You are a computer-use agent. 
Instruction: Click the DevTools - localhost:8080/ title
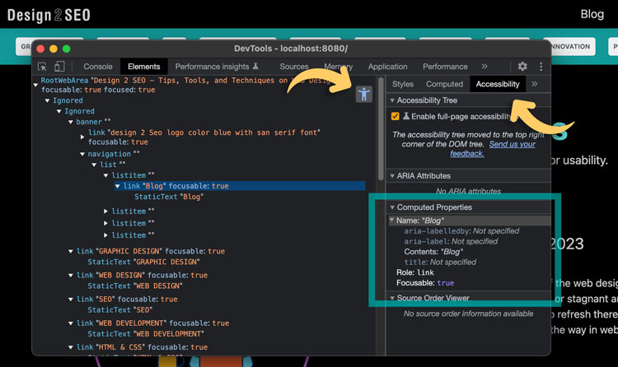pos(291,49)
